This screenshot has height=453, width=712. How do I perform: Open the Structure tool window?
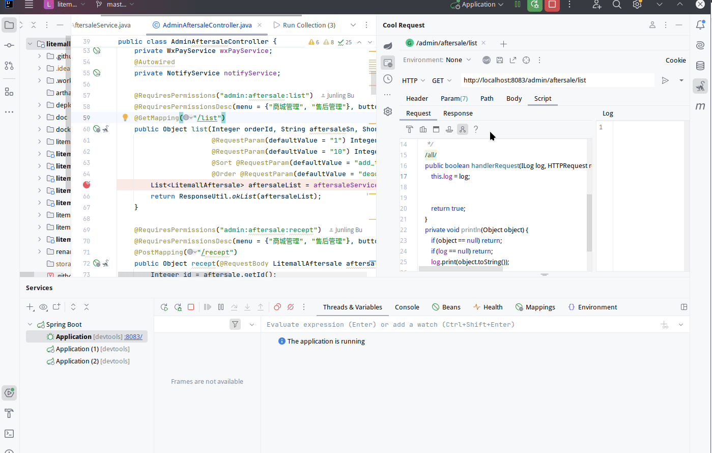click(9, 92)
